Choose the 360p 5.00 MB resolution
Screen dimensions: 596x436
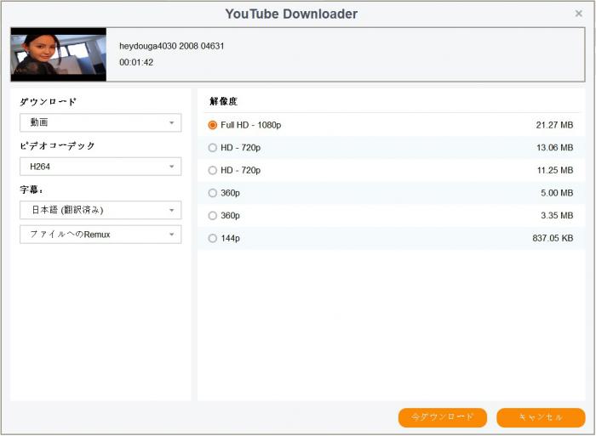click(213, 193)
